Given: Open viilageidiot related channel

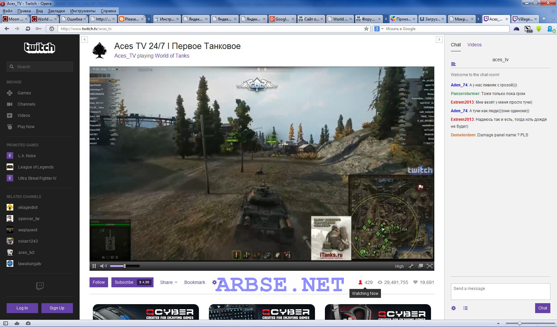Looking at the screenshot, I should pyautogui.click(x=22, y=208).
